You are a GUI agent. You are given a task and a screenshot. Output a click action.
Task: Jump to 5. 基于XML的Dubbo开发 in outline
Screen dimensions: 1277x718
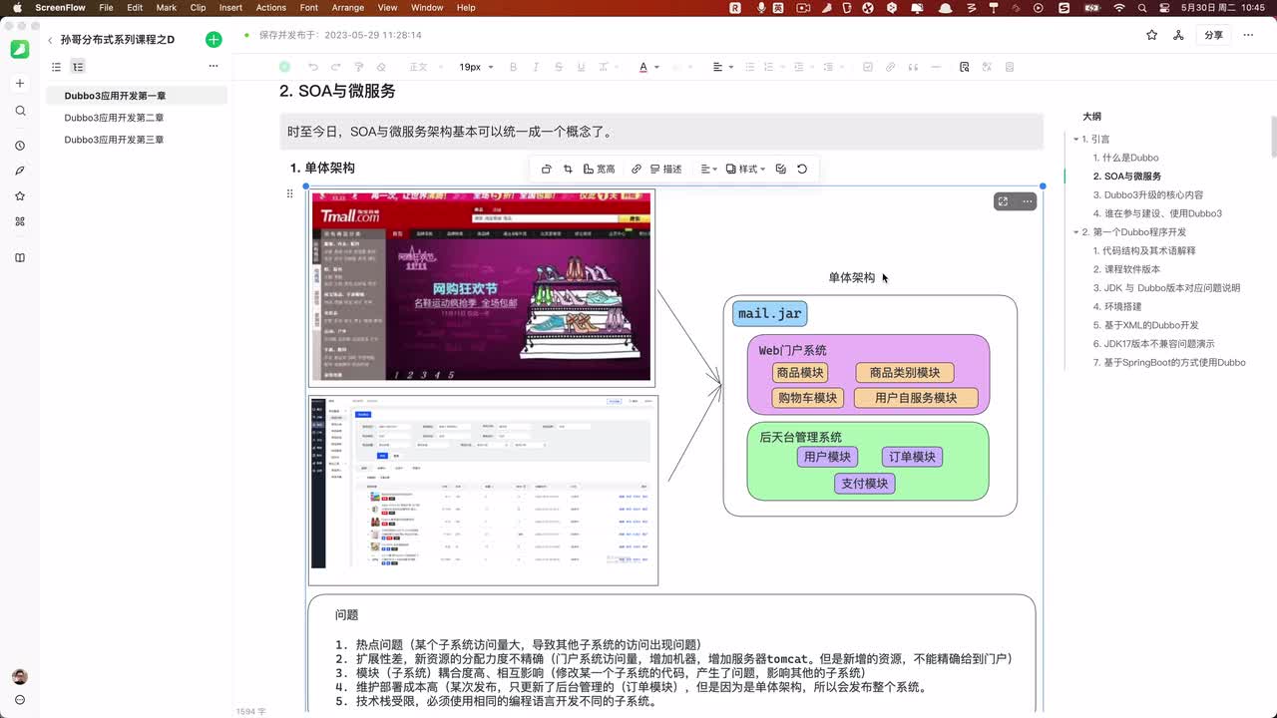1145,325
